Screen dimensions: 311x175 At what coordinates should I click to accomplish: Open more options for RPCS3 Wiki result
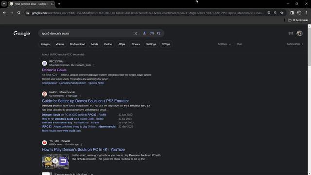pos(94,65)
